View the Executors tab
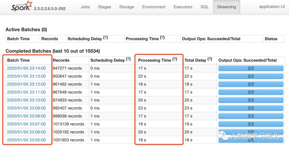Image resolution: width=289 pixels, height=149 pixels. (183, 7)
